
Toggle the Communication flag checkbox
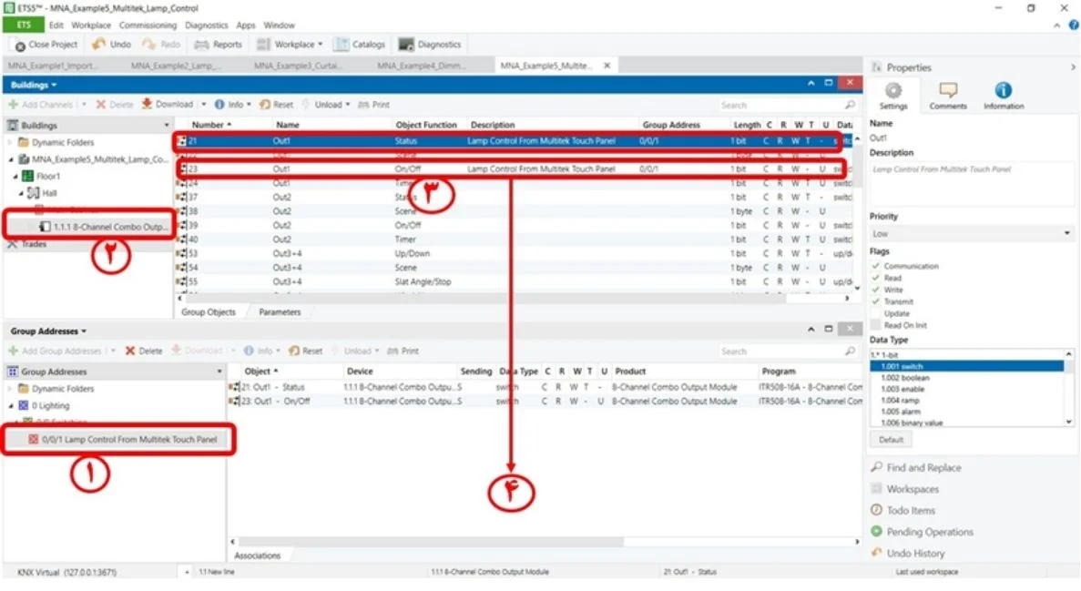pos(875,266)
